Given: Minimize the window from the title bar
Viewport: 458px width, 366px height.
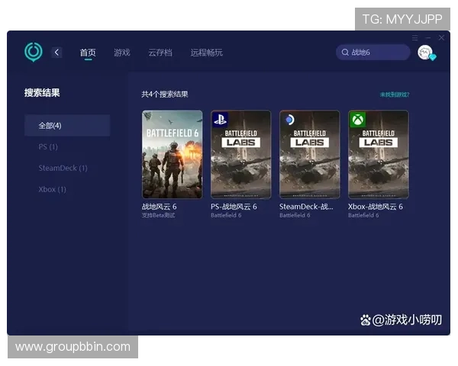Looking at the screenshot, I should 428,37.
